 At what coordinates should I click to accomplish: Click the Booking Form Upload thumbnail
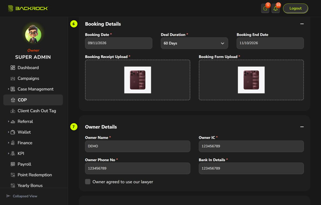(251, 80)
